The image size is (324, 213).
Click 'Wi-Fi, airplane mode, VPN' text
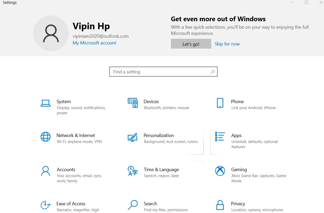pyautogui.click(x=79, y=142)
